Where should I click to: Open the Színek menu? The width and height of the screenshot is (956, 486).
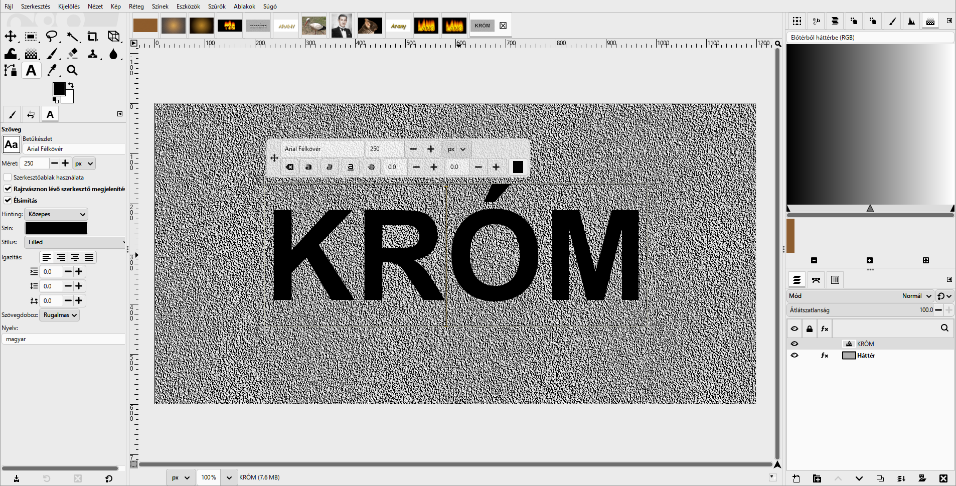coord(160,7)
